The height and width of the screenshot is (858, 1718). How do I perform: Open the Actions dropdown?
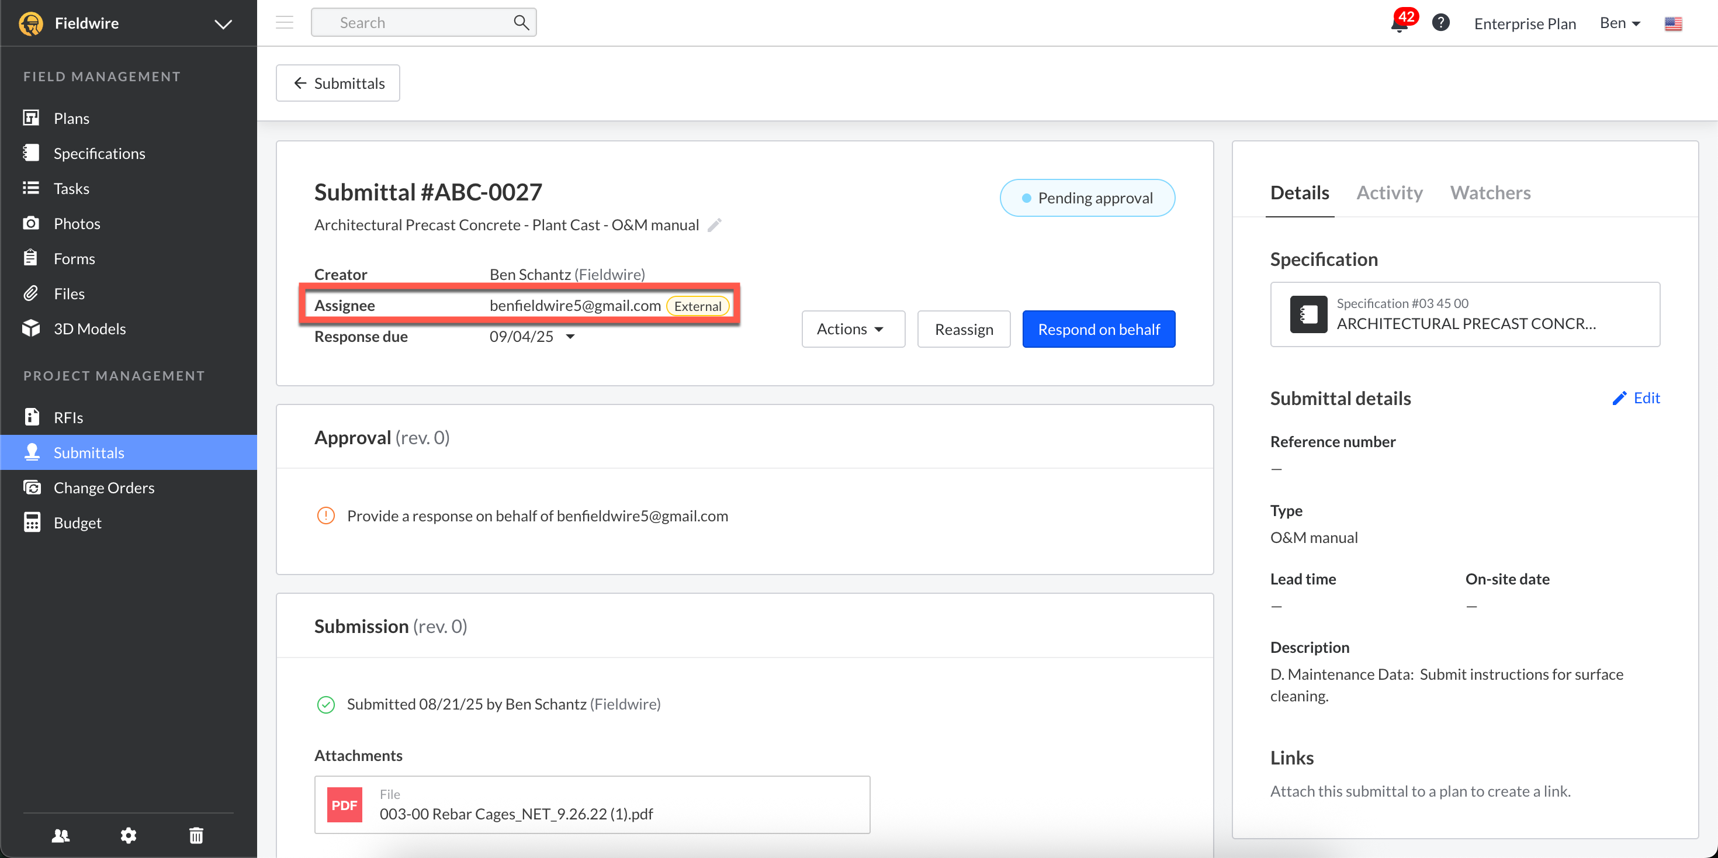coord(853,329)
